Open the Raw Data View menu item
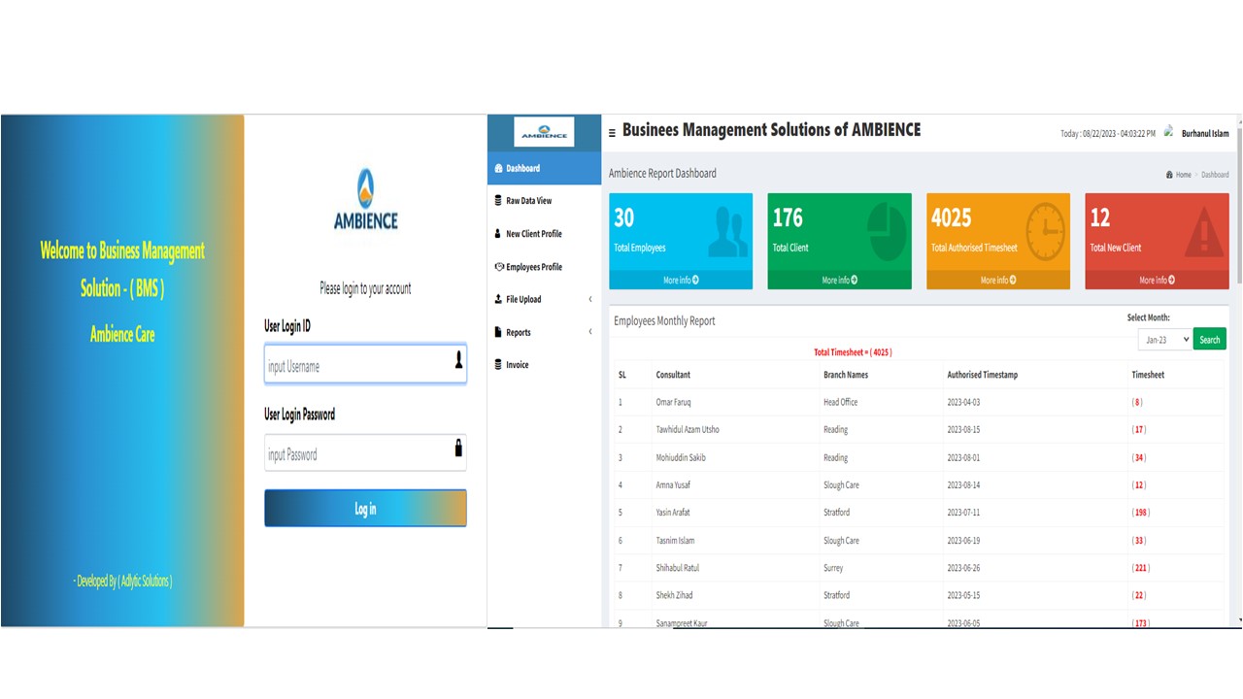 [x=528, y=201]
